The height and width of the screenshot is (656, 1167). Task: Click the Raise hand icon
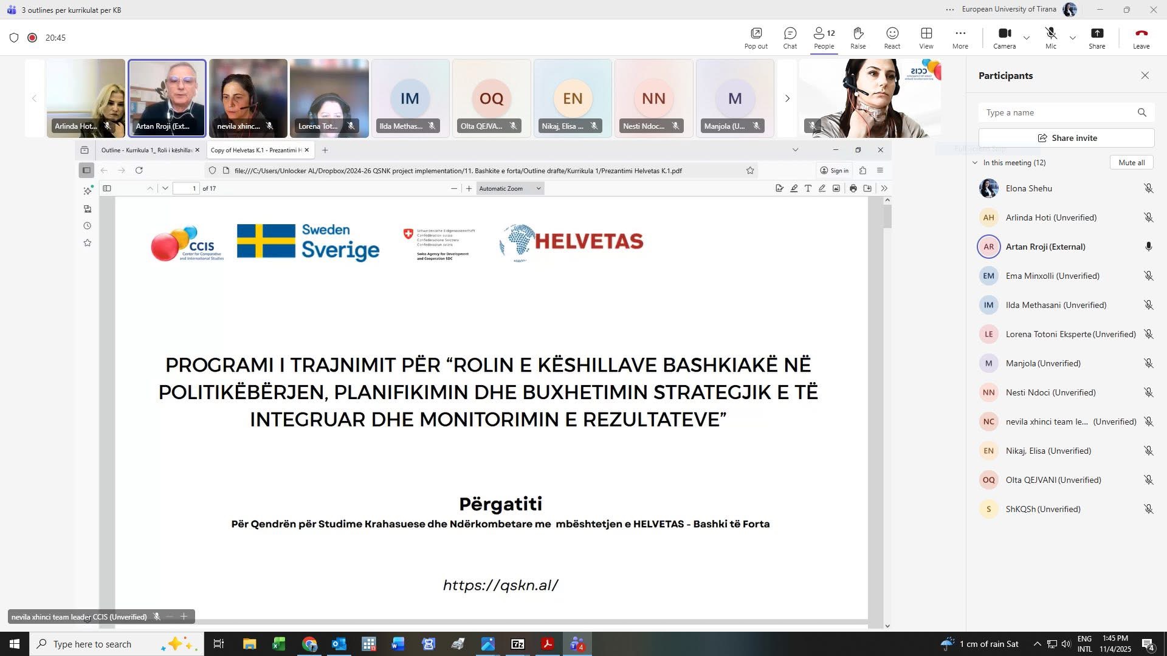(858, 38)
